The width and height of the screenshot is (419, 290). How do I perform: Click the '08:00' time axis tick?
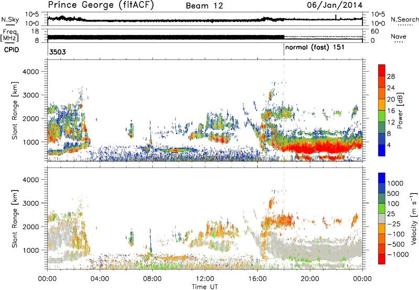(152, 279)
